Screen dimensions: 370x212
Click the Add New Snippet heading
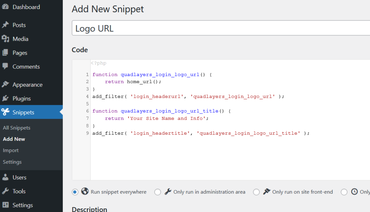coord(108,9)
